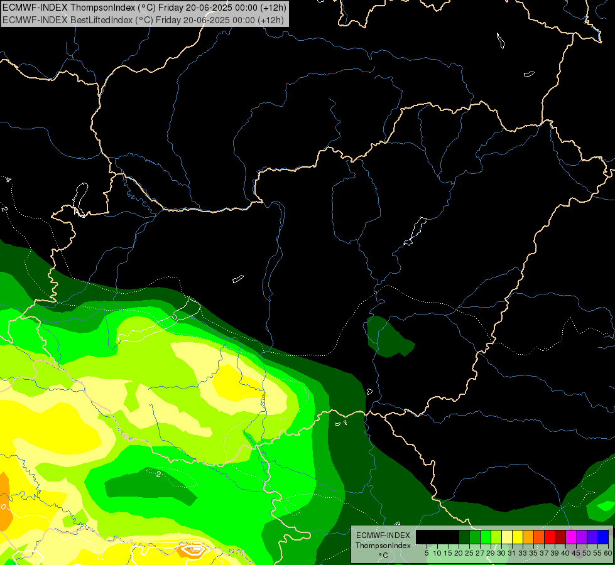Click the legend tick value 55
Screen dimensions: 615x565
(597, 553)
